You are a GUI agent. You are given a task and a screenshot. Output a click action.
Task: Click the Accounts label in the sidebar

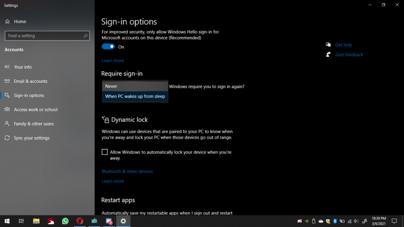[14, 50]
